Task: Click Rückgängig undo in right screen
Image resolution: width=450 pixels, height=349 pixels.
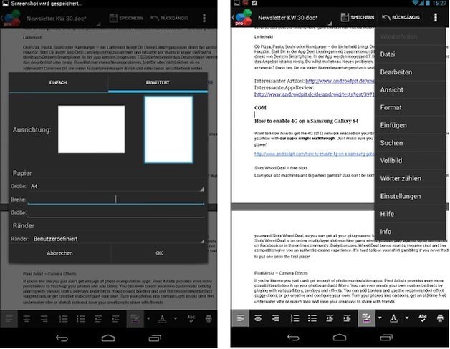Action: click(x=401, y=17)
